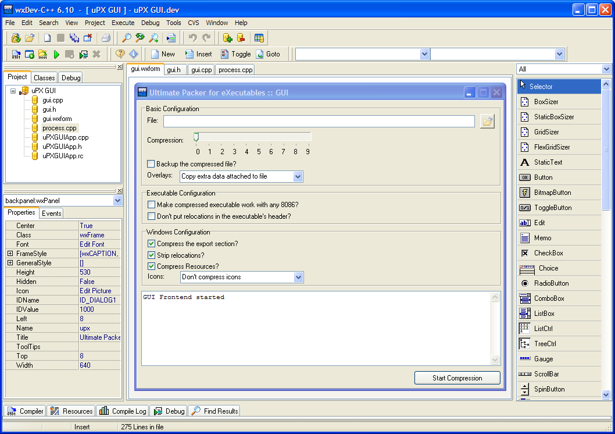Click the component palette scroll down arrow
Viewport: 615px width, 434px height.
pos(606,394)
